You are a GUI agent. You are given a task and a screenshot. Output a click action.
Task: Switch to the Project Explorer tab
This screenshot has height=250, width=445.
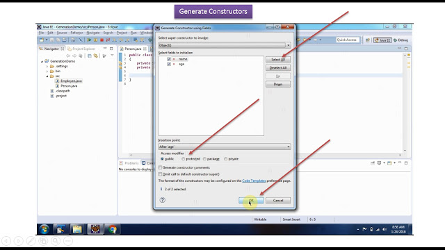[81, 49]
